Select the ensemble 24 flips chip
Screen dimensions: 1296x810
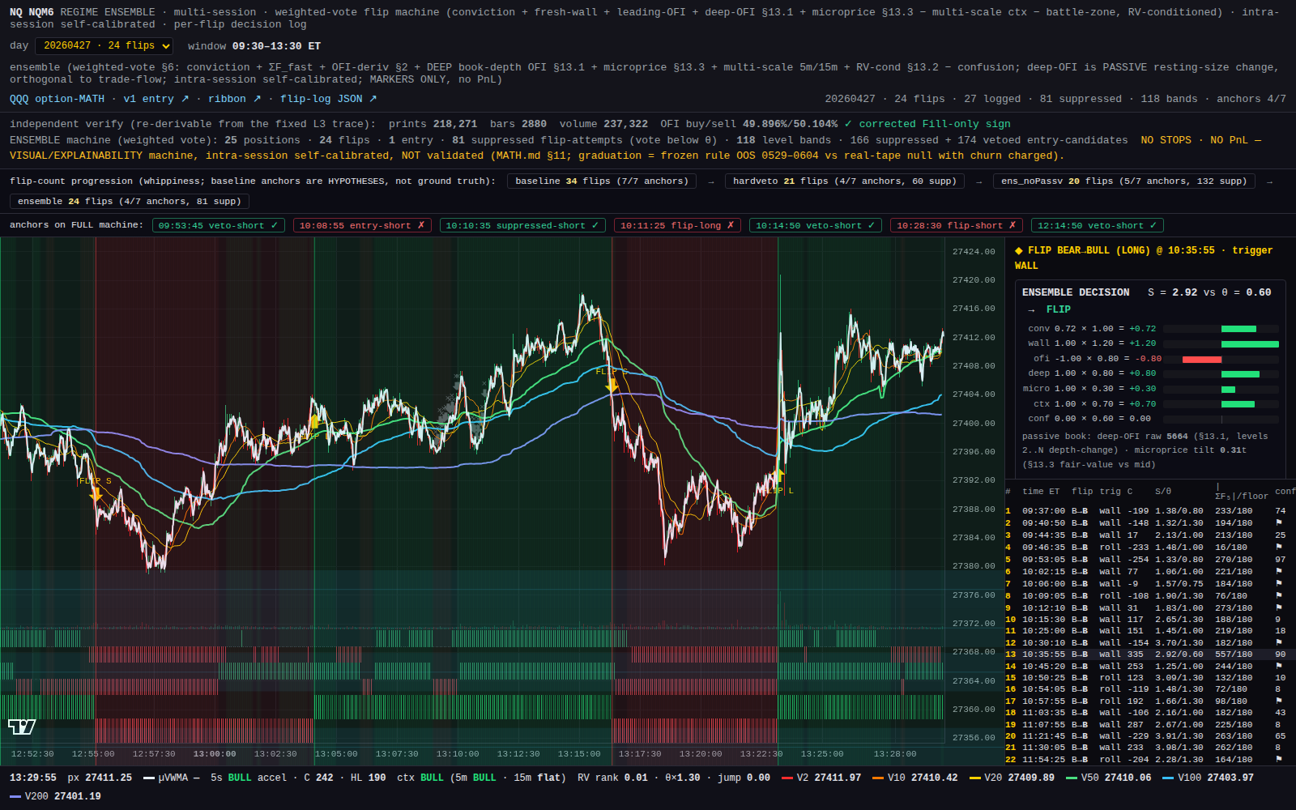(x=130, y=201)
